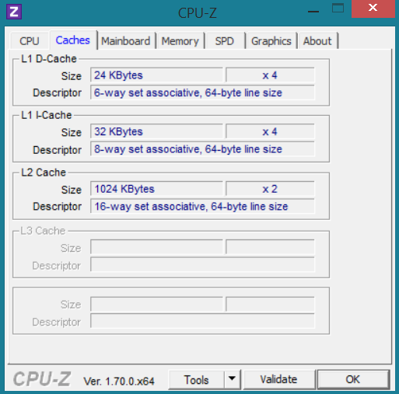Select the Caches tab
399x394 pixels.
click(73, 40)
